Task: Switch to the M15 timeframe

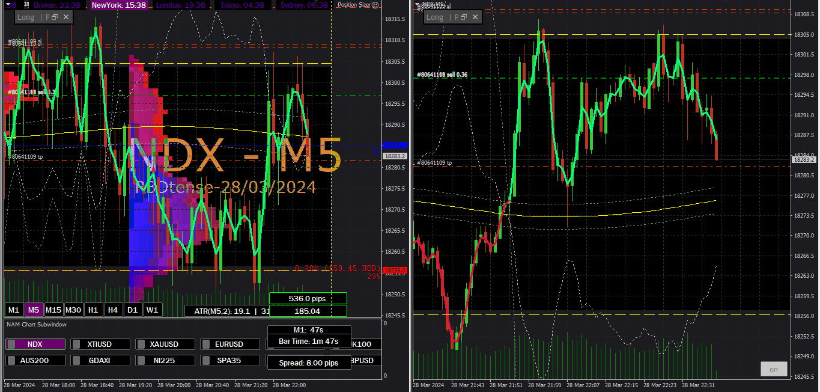Action: point(53,310)
